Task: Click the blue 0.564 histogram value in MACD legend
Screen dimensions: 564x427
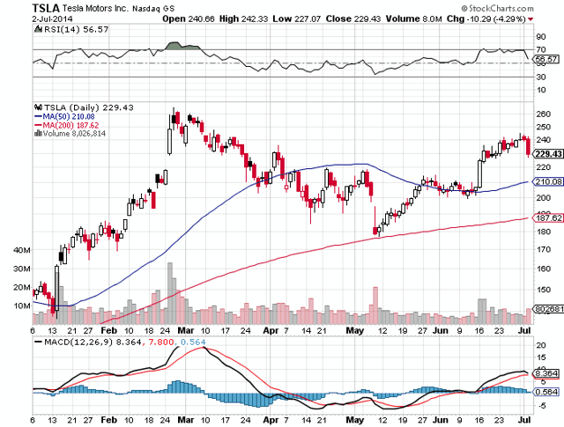Action: pyautogui.click(x=193, y=342)
